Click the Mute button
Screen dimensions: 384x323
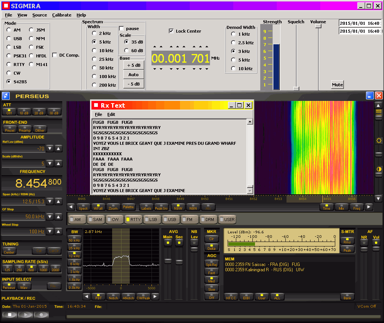click(x=337, y=85)
